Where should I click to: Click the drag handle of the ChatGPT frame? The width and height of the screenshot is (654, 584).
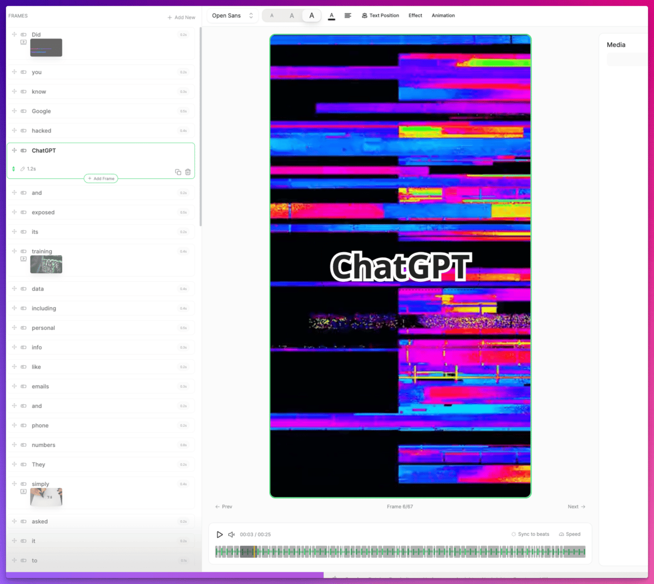(x=14, y=150)
